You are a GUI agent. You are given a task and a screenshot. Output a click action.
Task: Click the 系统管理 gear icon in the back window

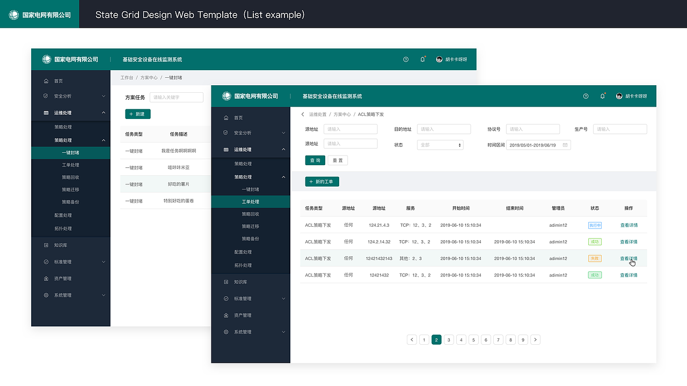pos(46,295)
